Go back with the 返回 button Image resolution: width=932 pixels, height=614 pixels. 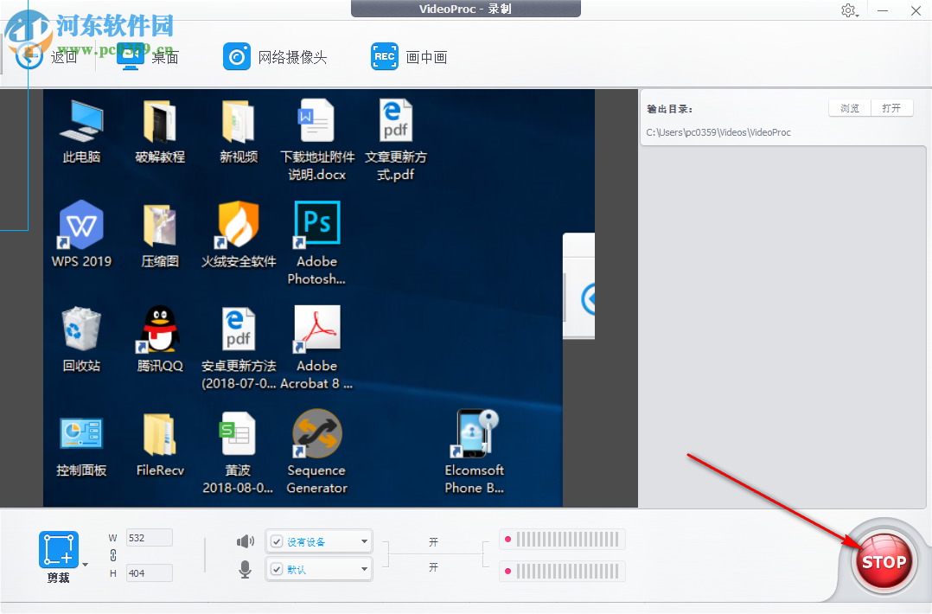click(47, 57)
